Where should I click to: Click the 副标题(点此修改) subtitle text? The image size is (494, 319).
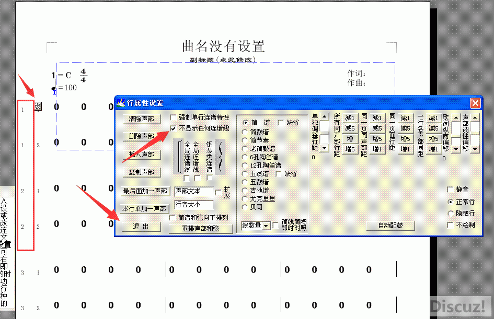coord(222,60)
